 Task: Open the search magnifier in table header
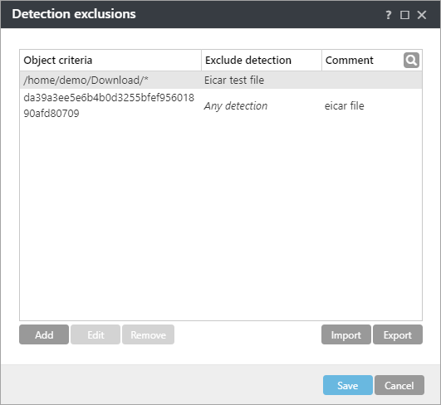coord(411,60)
